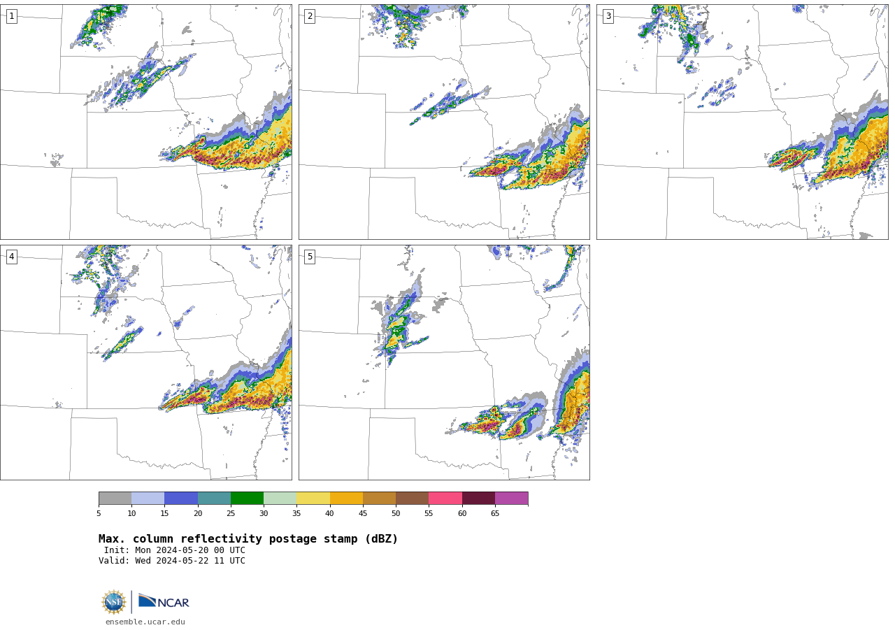Click the colorbar tick label 25

(x=231, y=514)
